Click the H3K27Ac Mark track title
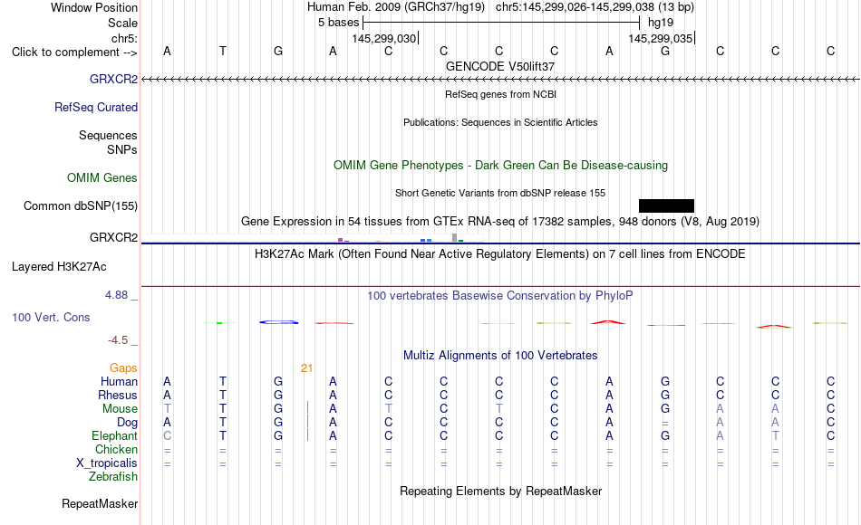Image resolution: width=861 pixels, height=525 pixels. coord(500,254)
